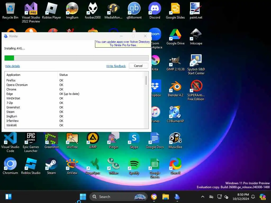This screenshot has height=203, width=271.
Task: Click Hide details link in Ninite
Action: point(12,66)
